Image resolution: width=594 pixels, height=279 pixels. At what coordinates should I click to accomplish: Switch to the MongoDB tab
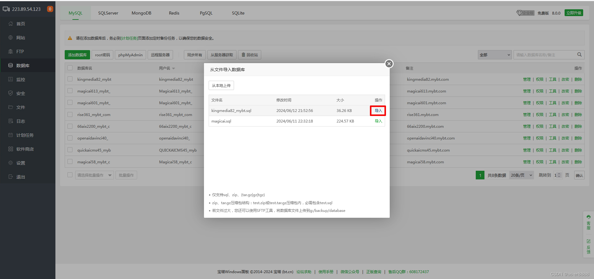click(141, 13)
